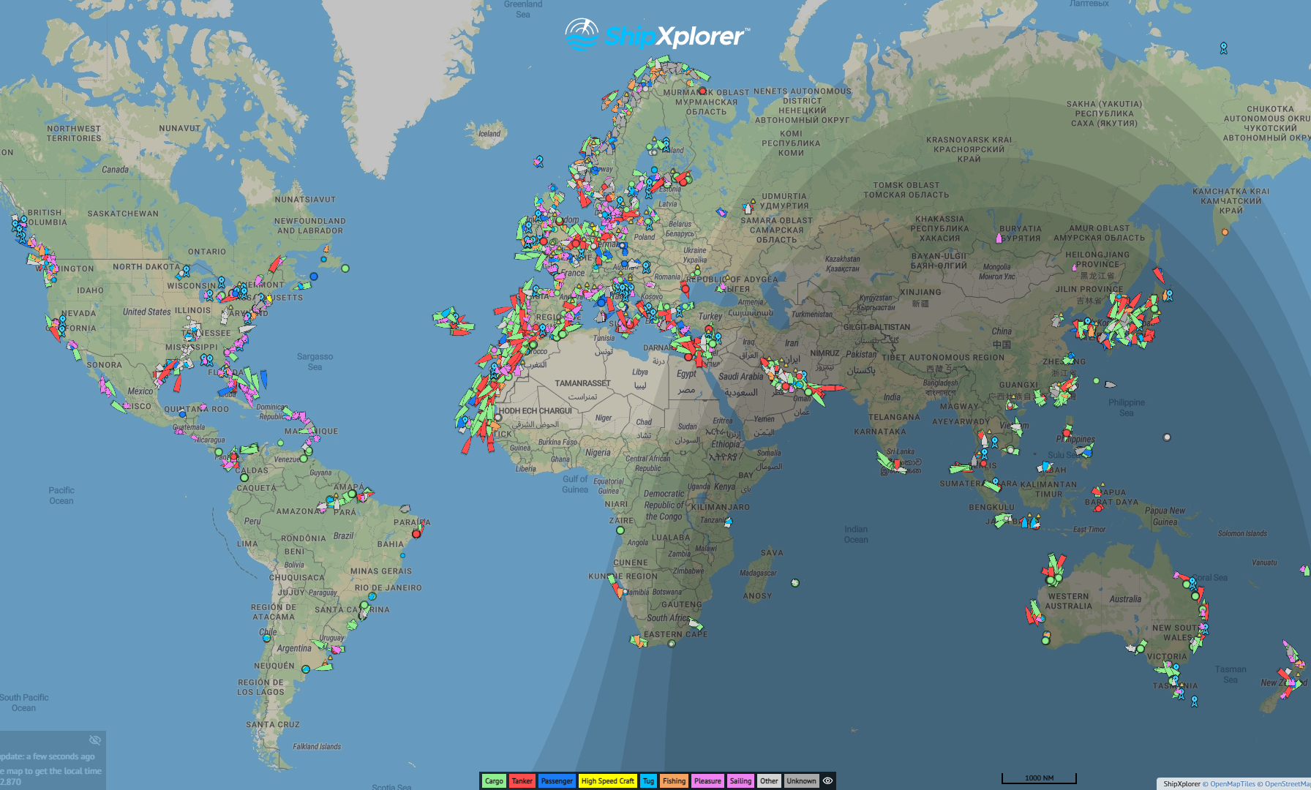1311x790 pixels.
Task: Select the green vessel dot north of Venezuela
Action: (280, 443)
